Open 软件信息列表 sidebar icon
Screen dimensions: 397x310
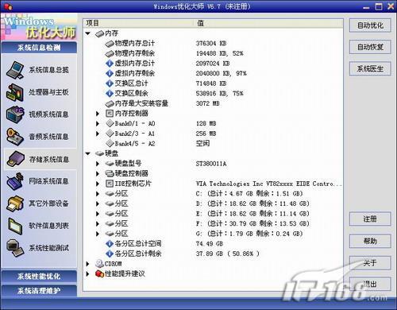[15, 226]
